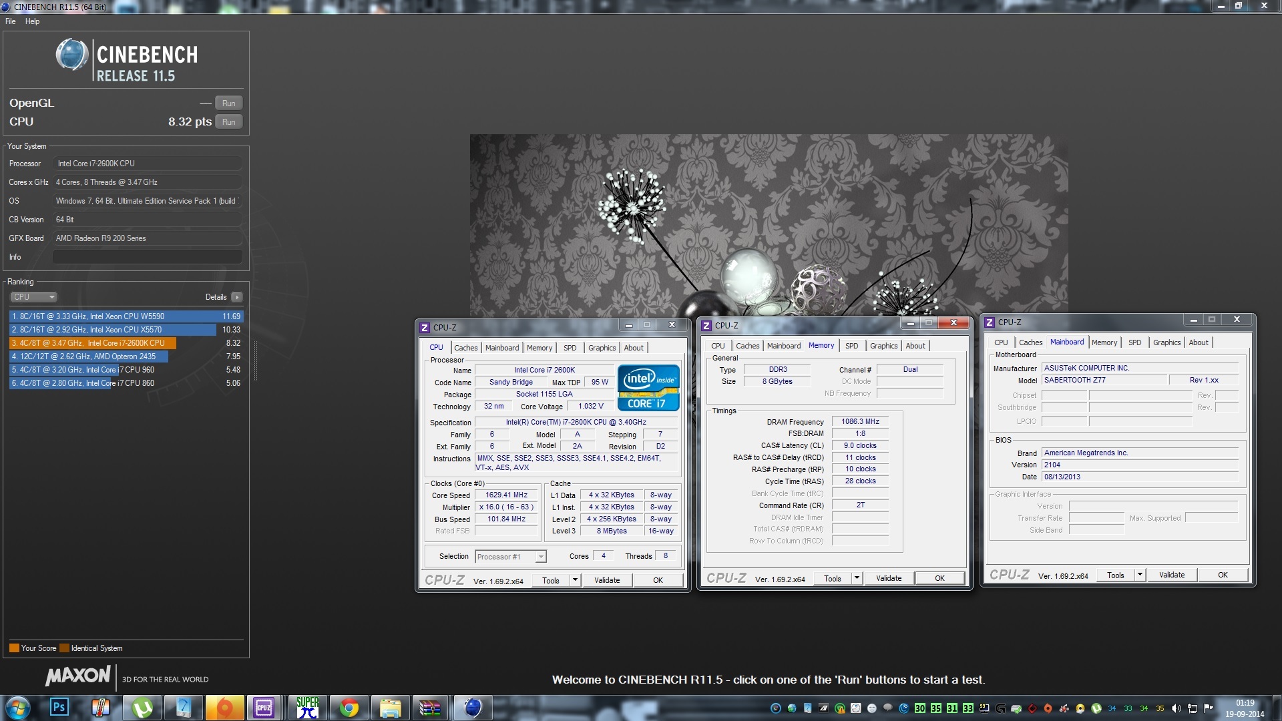
Task: Select ranking row Core i7 CPU 860
Action: click(126, 383)
